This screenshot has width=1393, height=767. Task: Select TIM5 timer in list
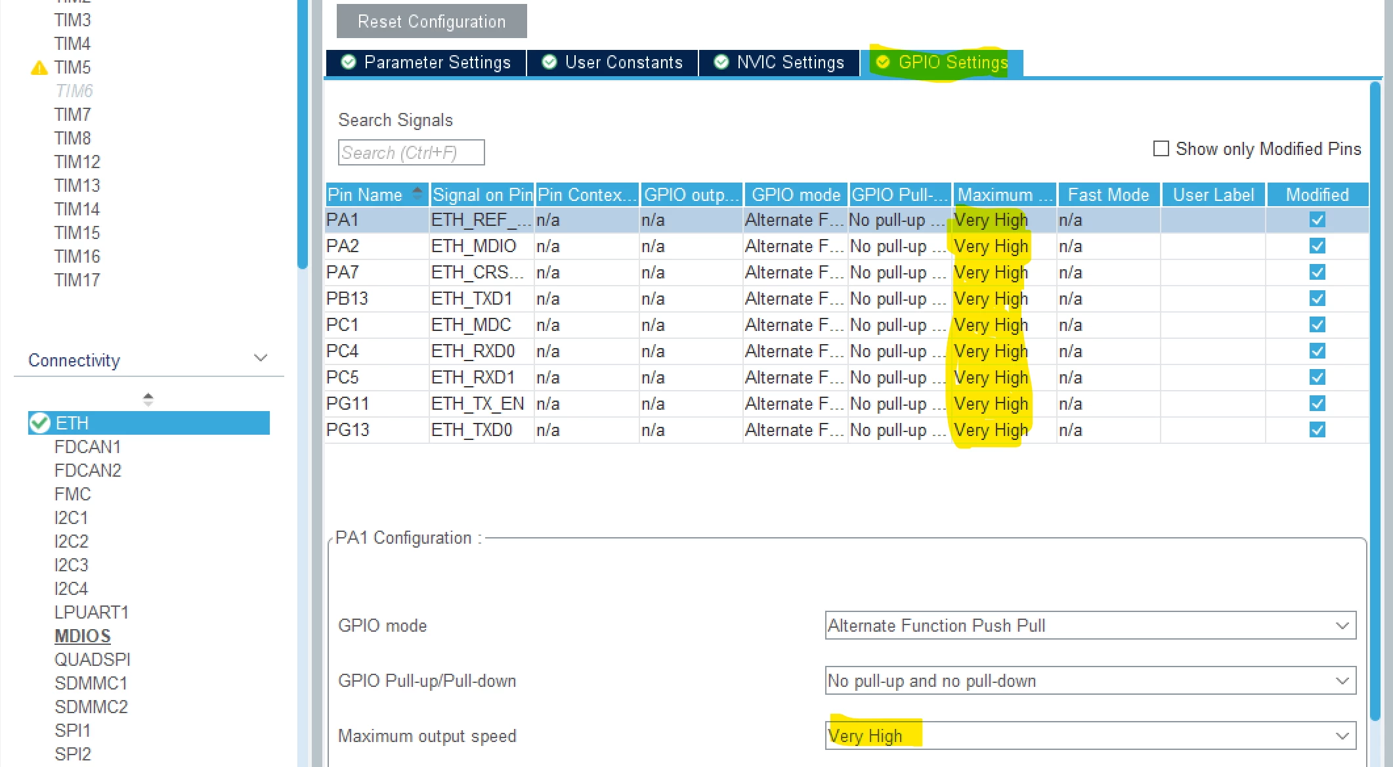click(x=72, y=67)
